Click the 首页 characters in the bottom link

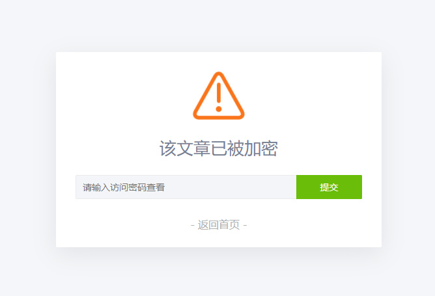click(x=229, y=224)
